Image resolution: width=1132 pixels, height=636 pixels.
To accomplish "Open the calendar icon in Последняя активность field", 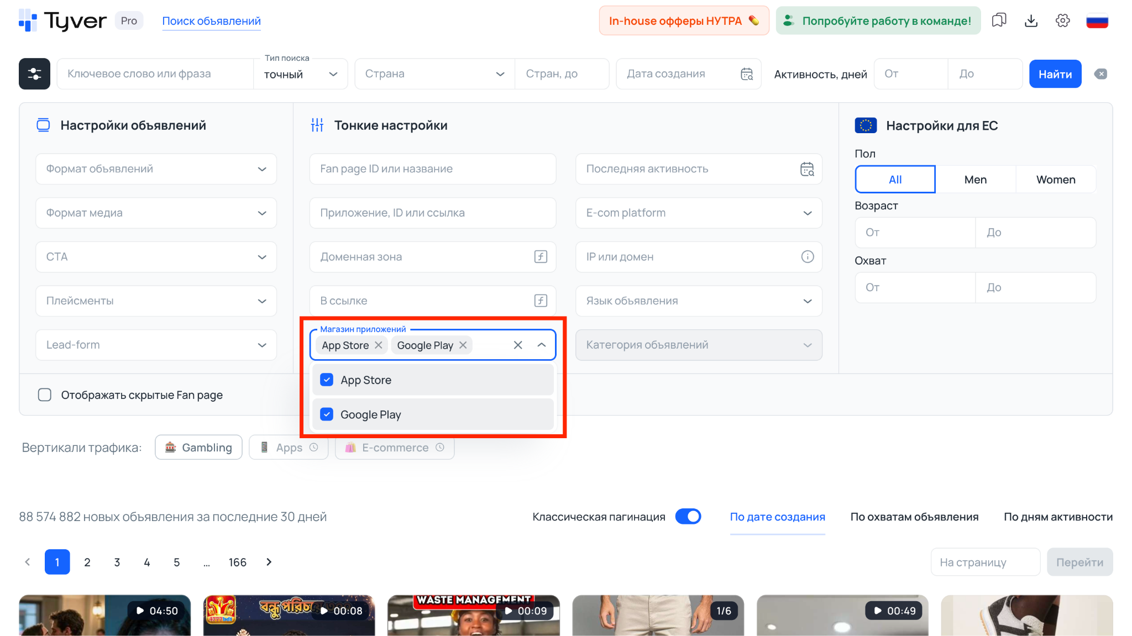I will [808, 169].
